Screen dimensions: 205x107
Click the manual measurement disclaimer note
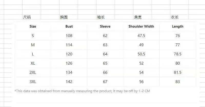tap(82, 91)
